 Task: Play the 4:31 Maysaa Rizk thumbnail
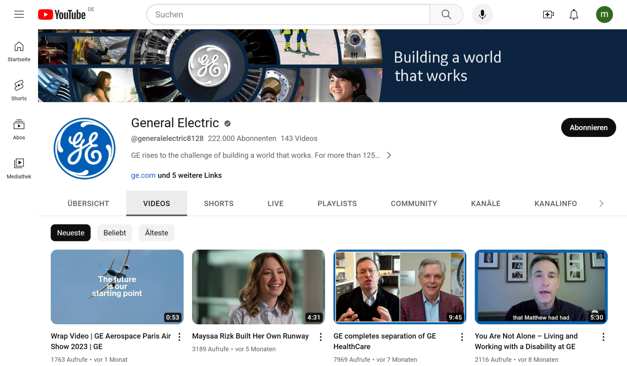click(258, 287)
